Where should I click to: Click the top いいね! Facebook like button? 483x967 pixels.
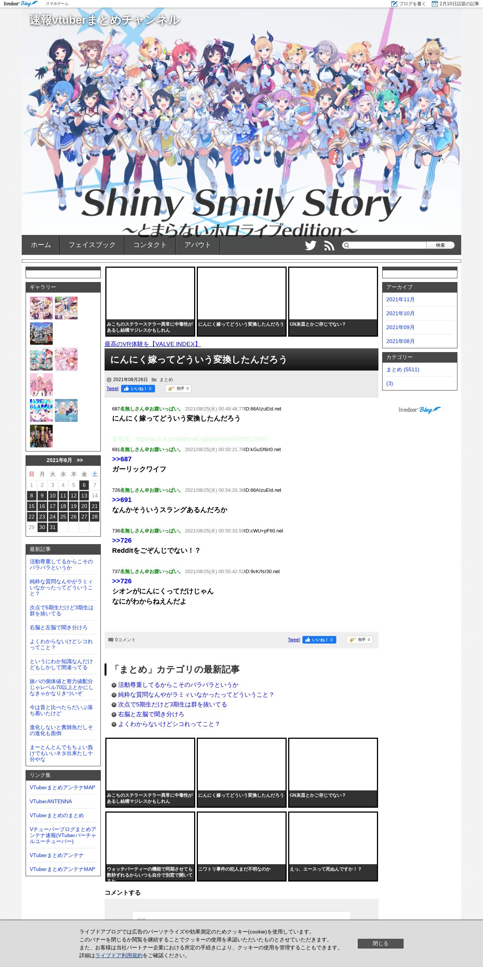[138, 389]
